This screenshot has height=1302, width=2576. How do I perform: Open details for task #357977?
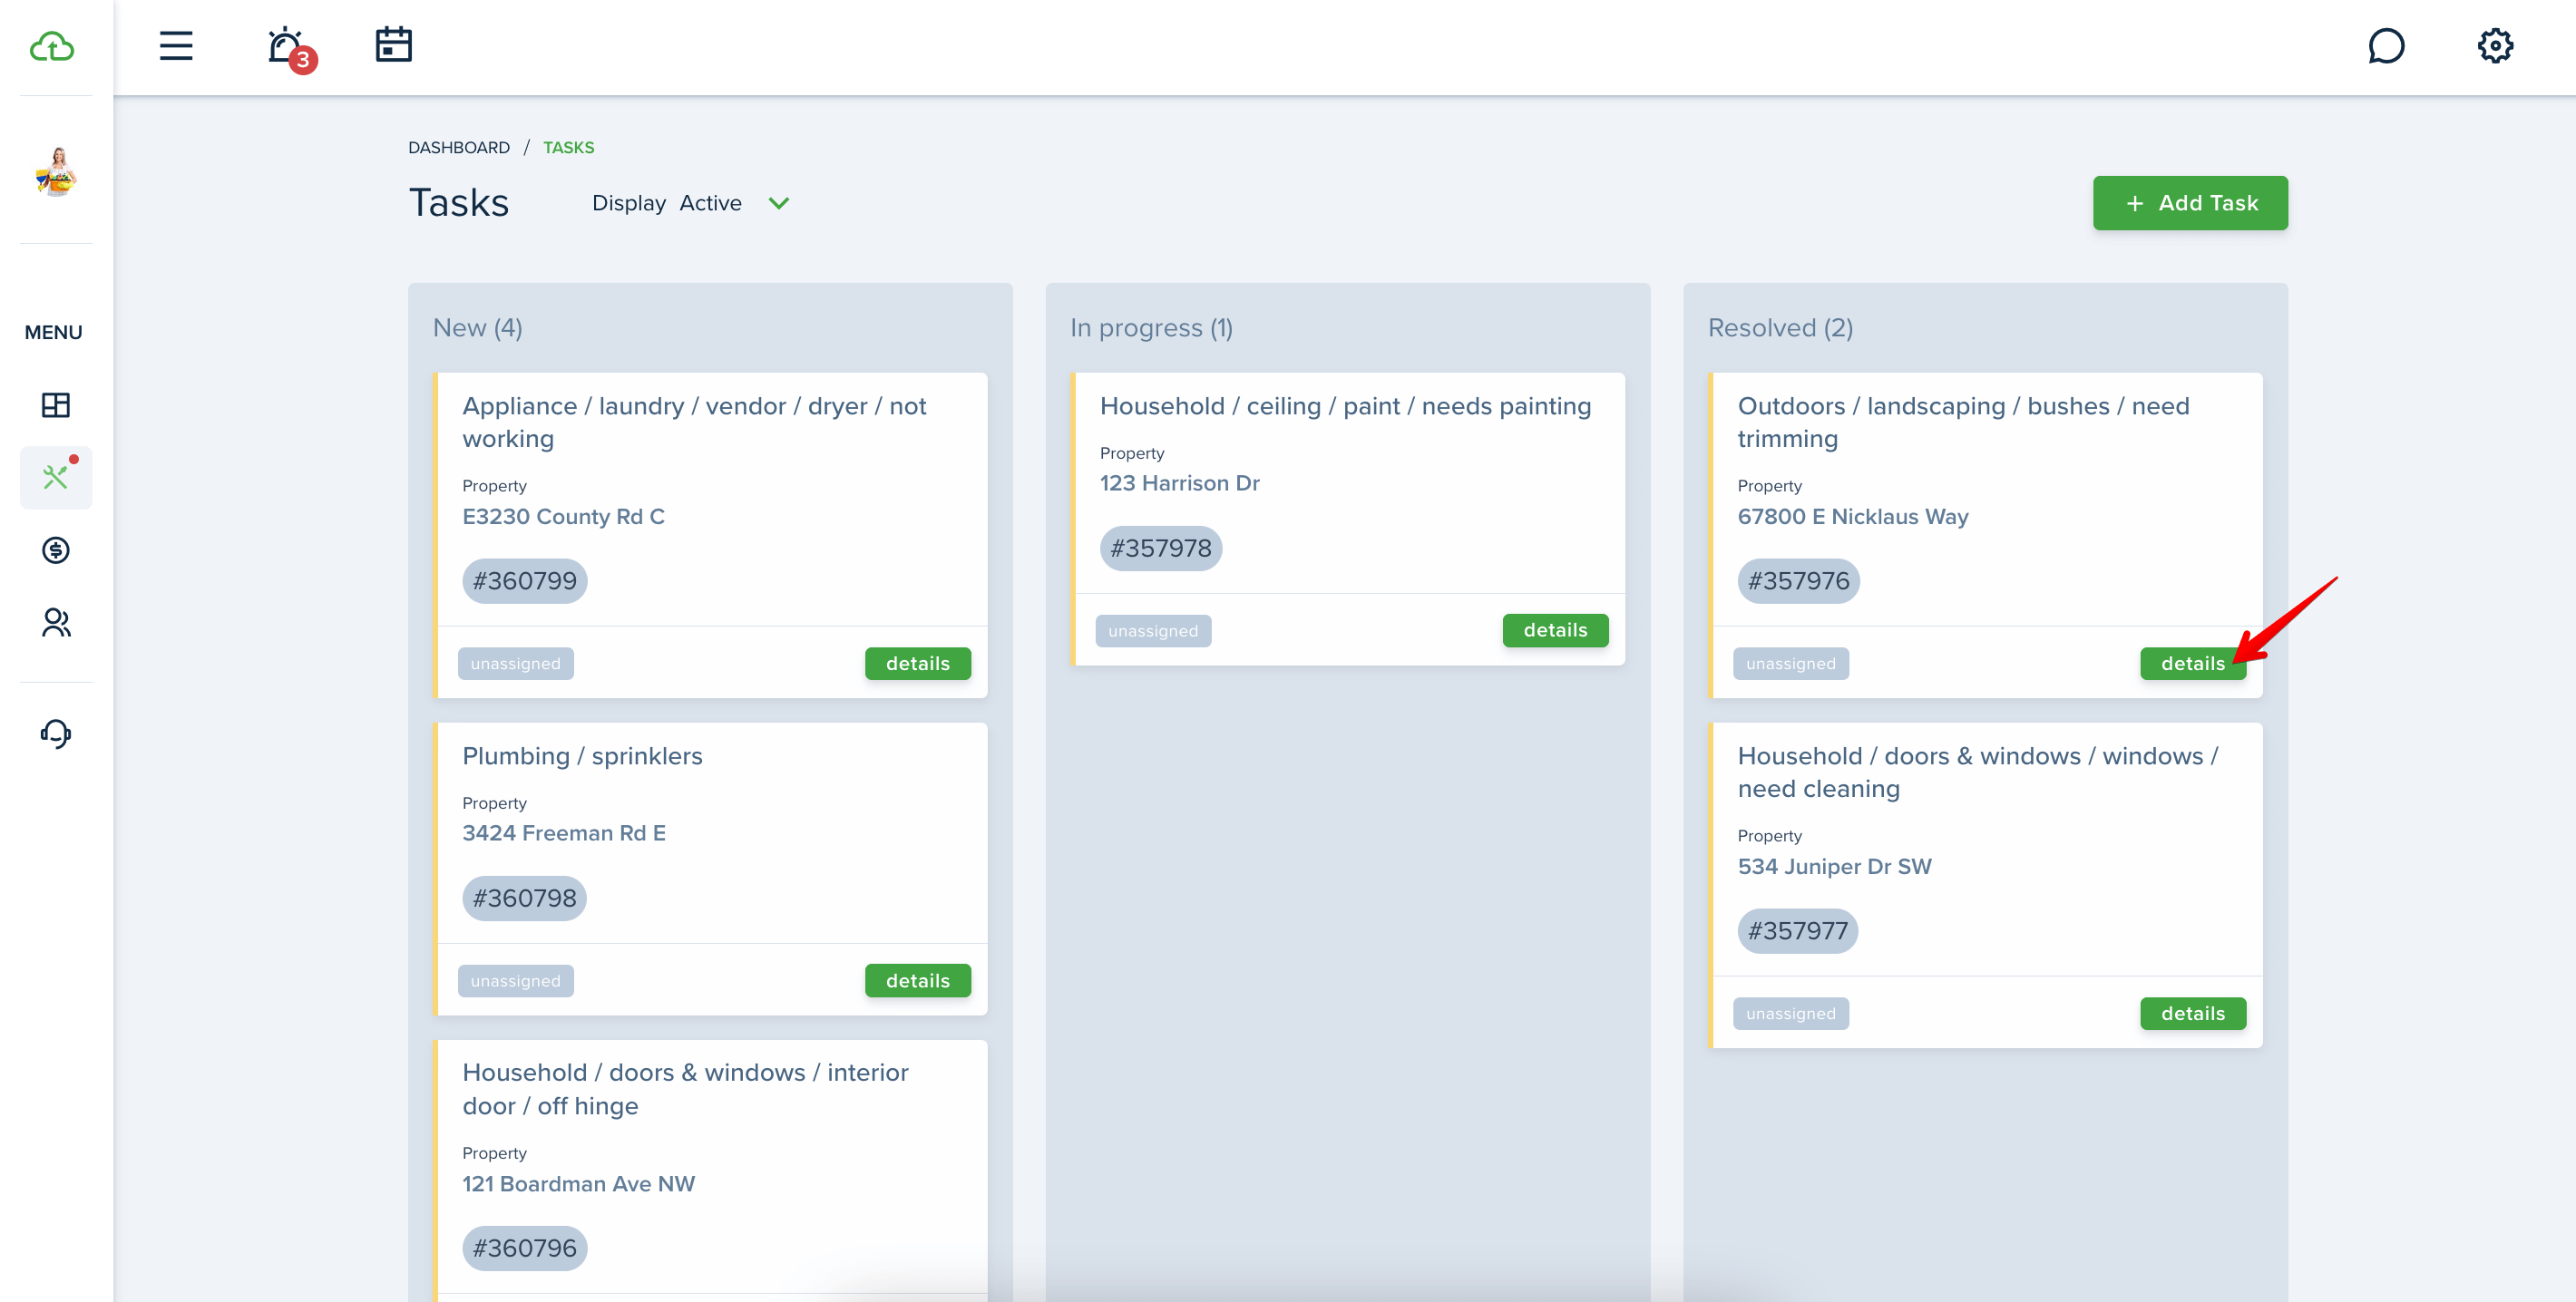click(2193, 1014)
